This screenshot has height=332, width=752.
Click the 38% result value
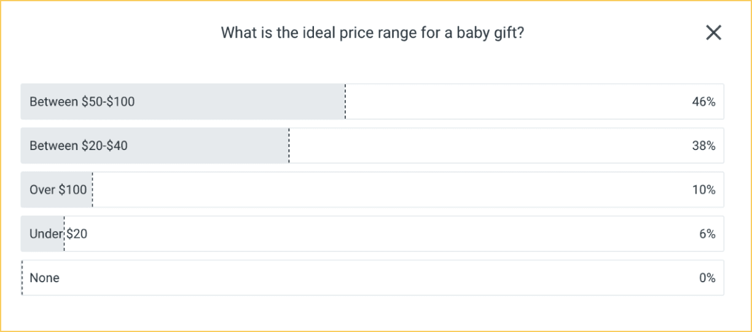[x=704, y=146]
